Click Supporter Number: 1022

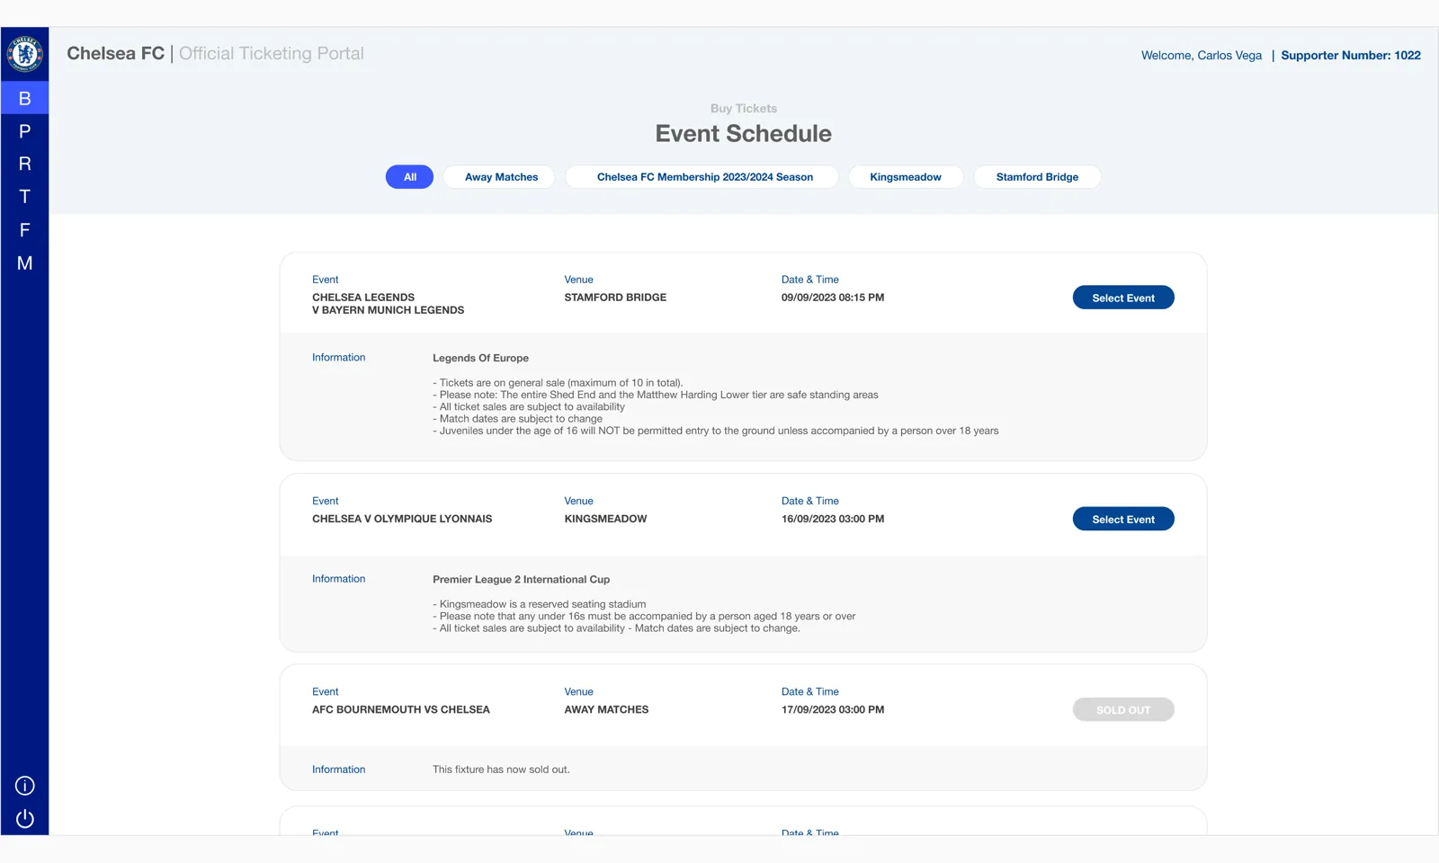[1351, 56]
